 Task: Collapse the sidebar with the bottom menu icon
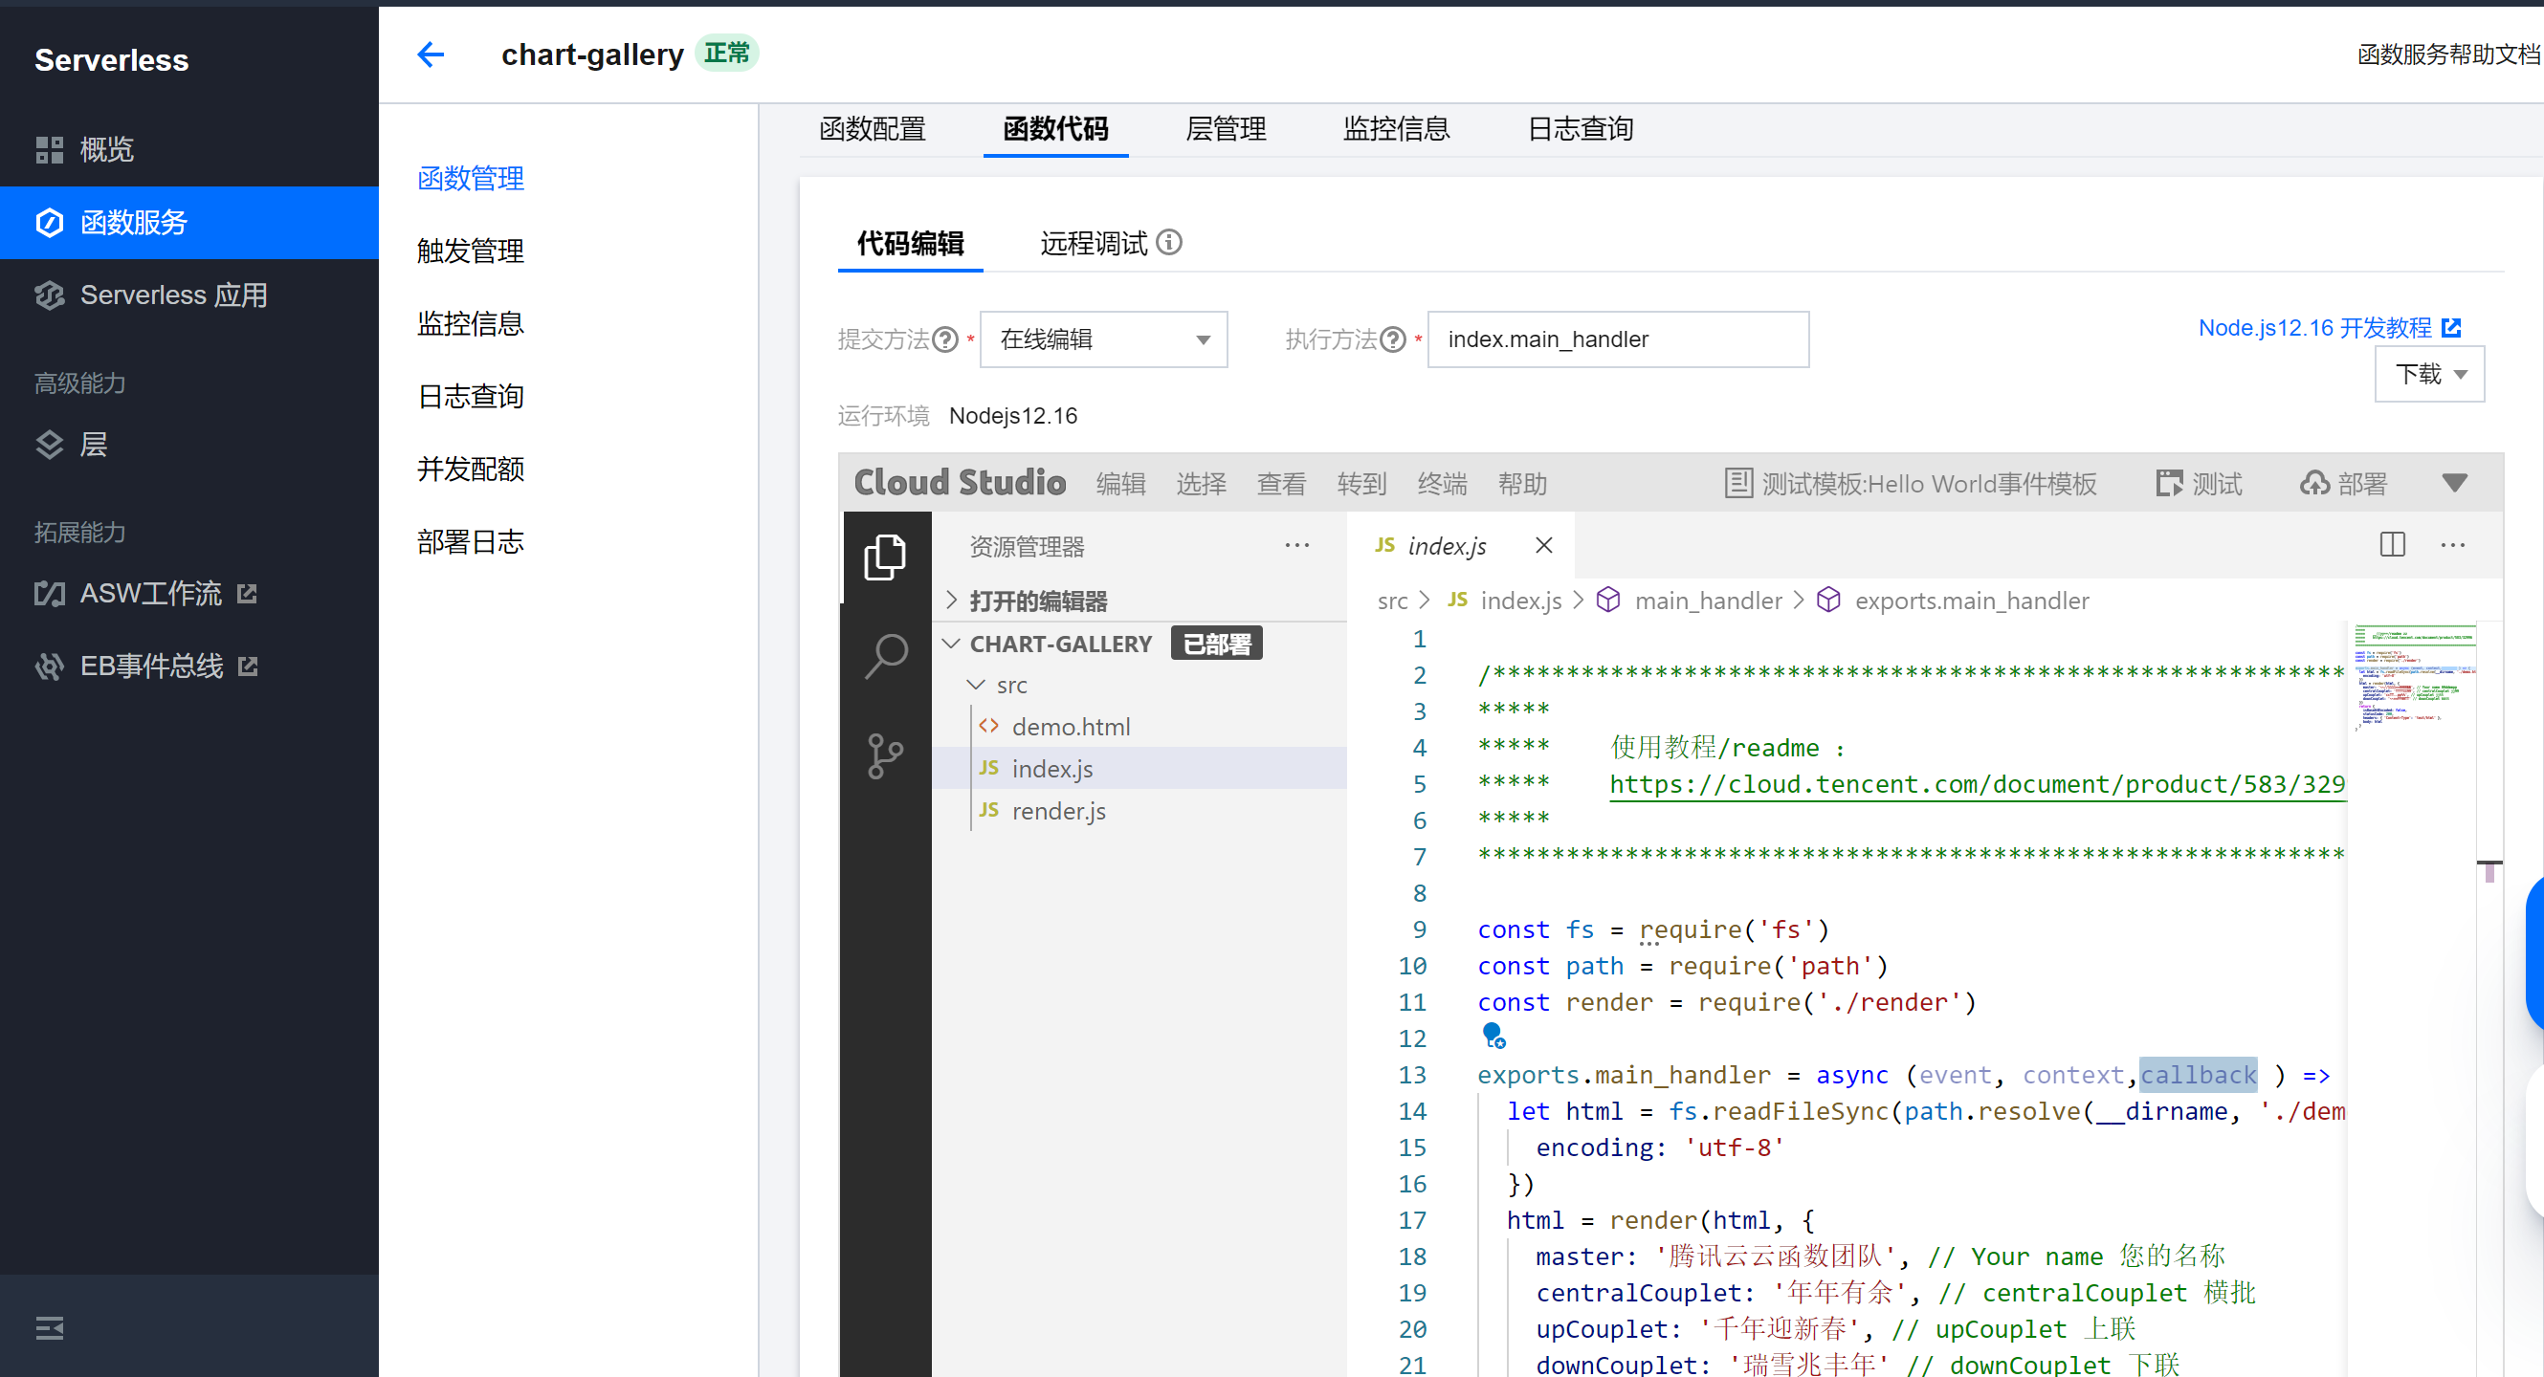(x=50, y=1327)
